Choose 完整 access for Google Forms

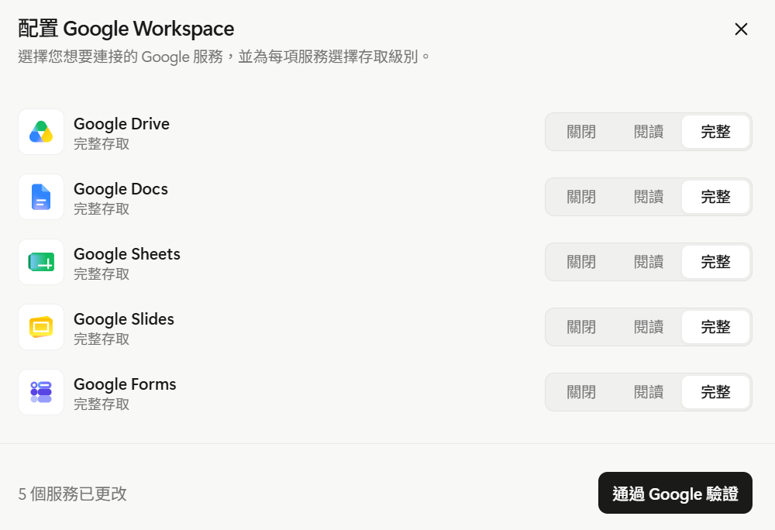pos(715,393)
